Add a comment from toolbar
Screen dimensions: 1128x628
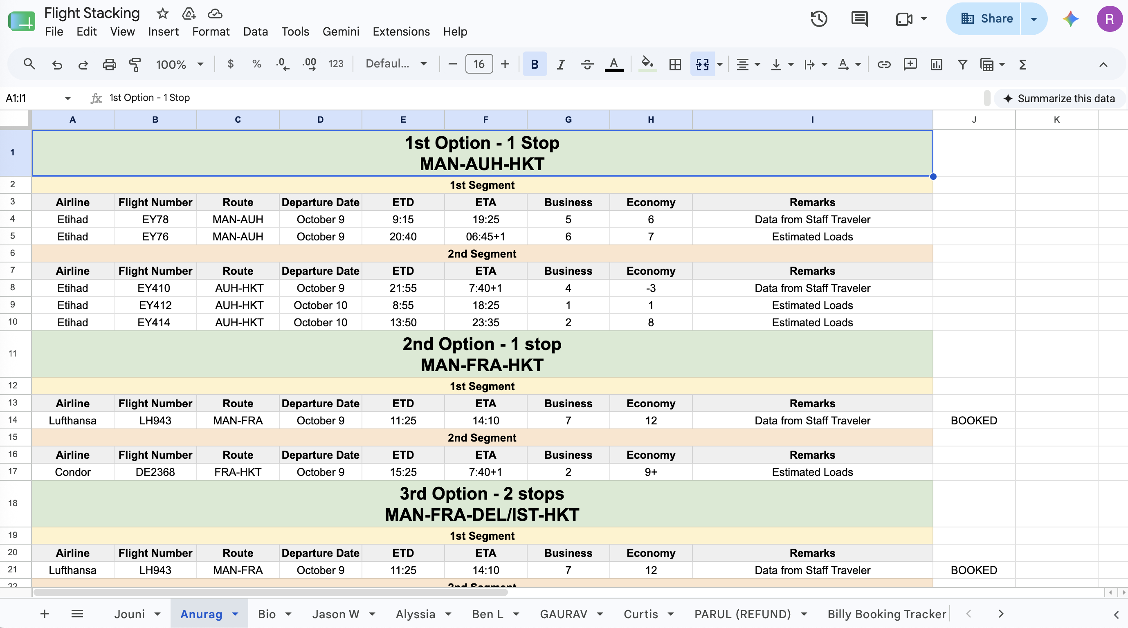910,64
